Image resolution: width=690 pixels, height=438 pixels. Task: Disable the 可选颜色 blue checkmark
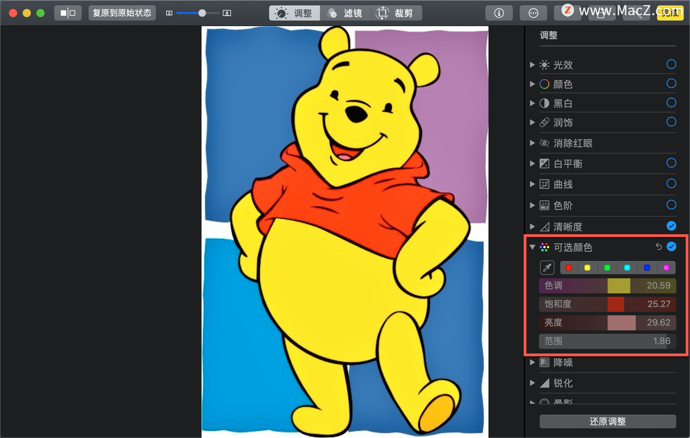(x=671, y=247)
